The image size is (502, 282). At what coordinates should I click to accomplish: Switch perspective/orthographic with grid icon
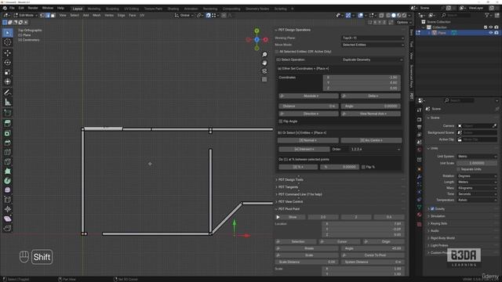[264, 79]
